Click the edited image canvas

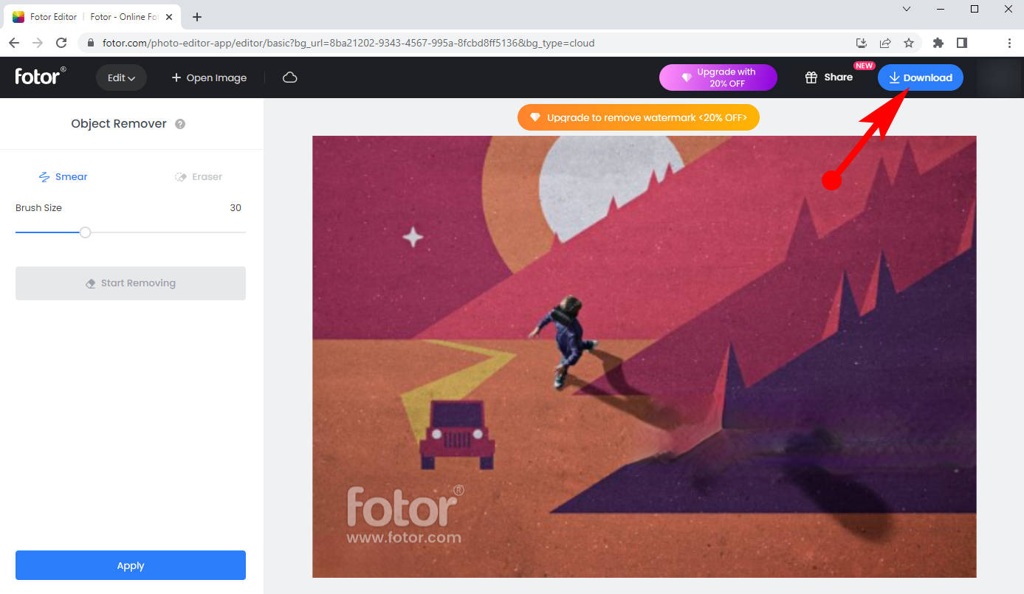click(645, 356)
